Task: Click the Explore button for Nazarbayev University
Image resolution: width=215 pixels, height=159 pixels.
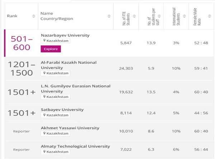Action: click(x=51, y=49)
